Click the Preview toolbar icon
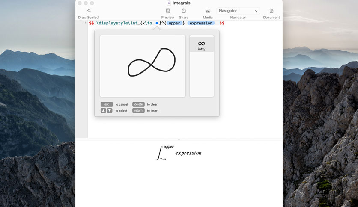This screenshot has width=358, height=207. point(167,11)
